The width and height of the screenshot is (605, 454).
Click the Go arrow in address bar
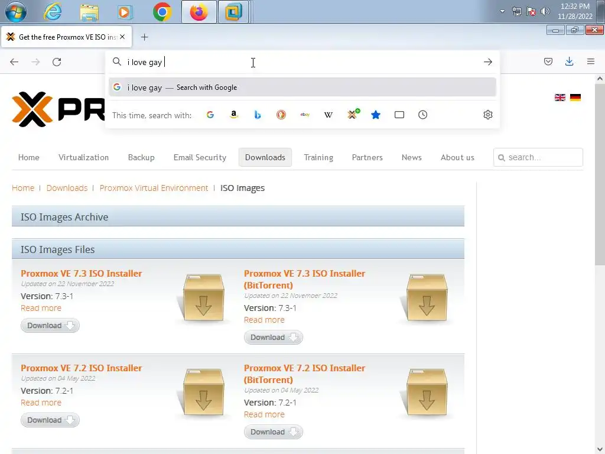click(487, 61)
